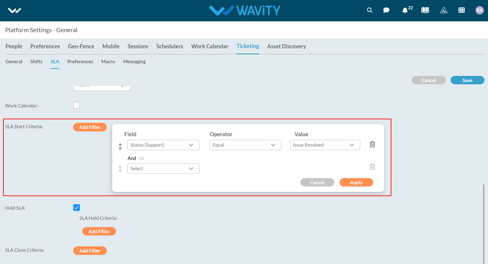Viewport: 488px width, 264px height.
Task: Go to the top-level Preferences tab
Action: (x=45, y=46)
